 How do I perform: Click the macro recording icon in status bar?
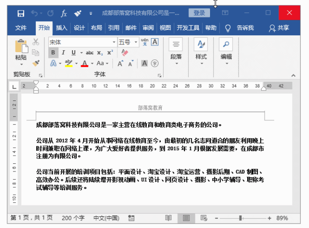point(131,218)
